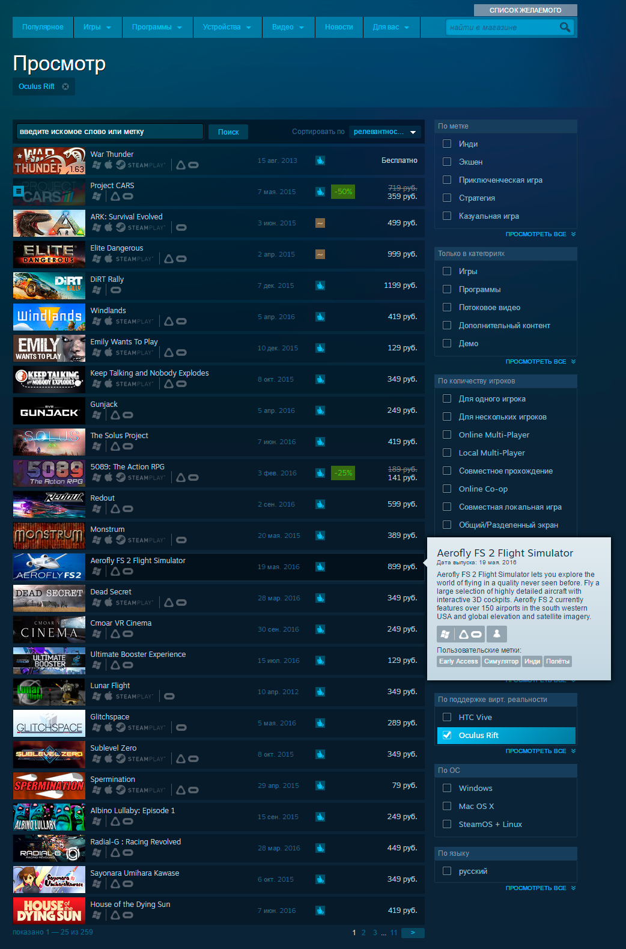Click the Поиск button
Viewport: 626px width, 949px height.
coord(228,132)
